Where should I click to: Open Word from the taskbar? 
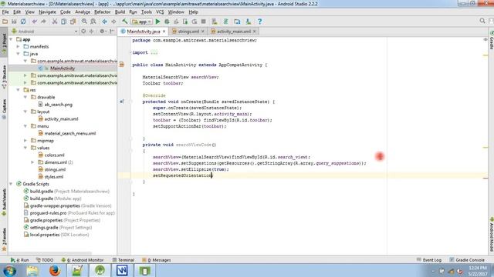point(122,270)
